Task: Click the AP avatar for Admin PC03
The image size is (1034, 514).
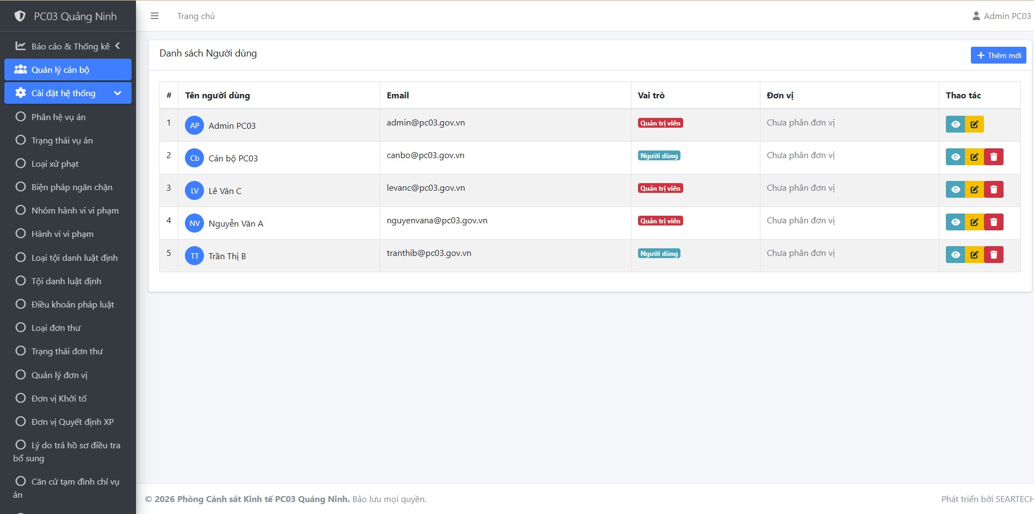Action: [194, 126]
